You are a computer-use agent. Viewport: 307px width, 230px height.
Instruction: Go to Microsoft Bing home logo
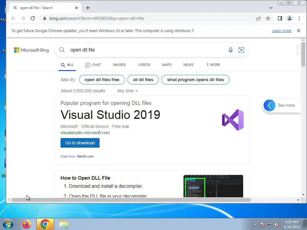31,50
